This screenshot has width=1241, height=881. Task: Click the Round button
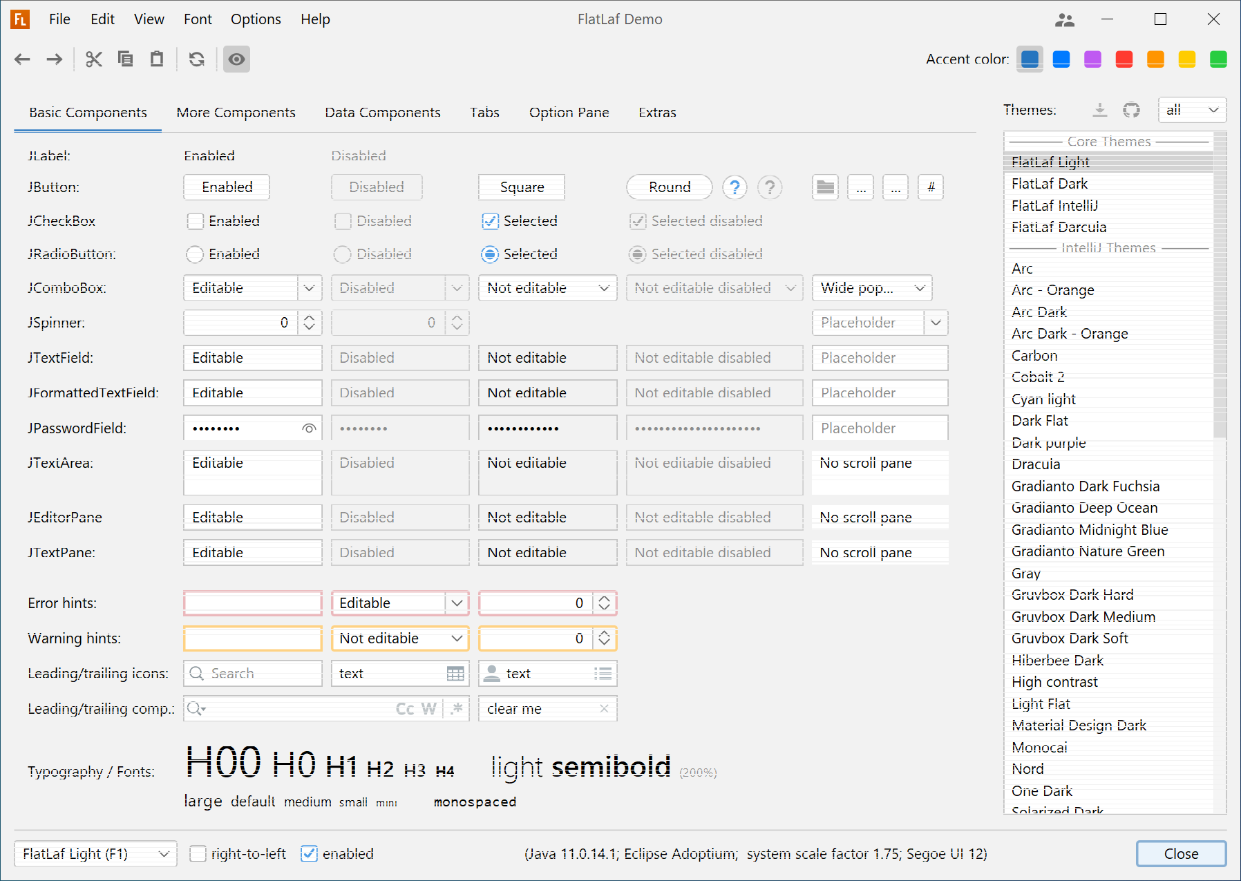[x=668, y=187]
